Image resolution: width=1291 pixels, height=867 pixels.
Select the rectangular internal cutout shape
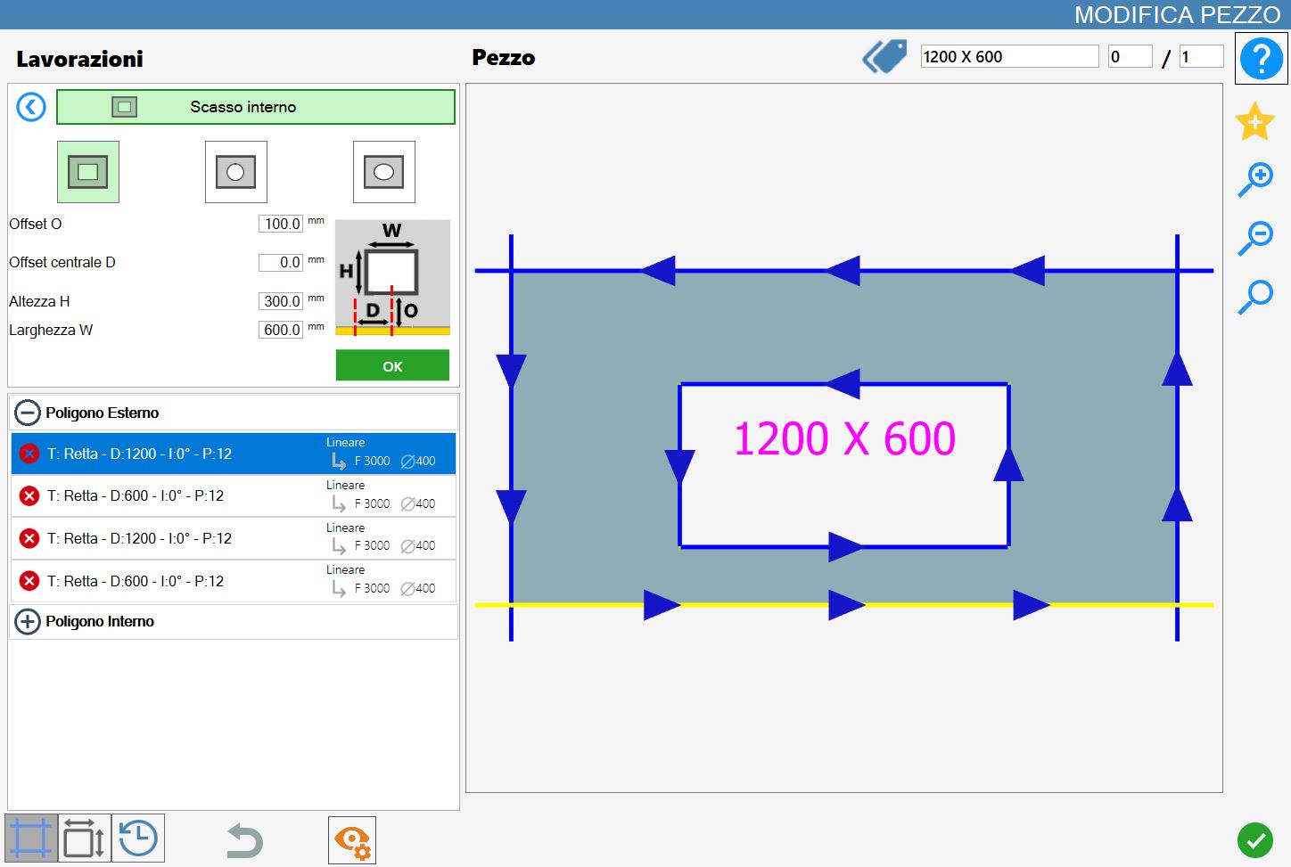coord(88,172)
